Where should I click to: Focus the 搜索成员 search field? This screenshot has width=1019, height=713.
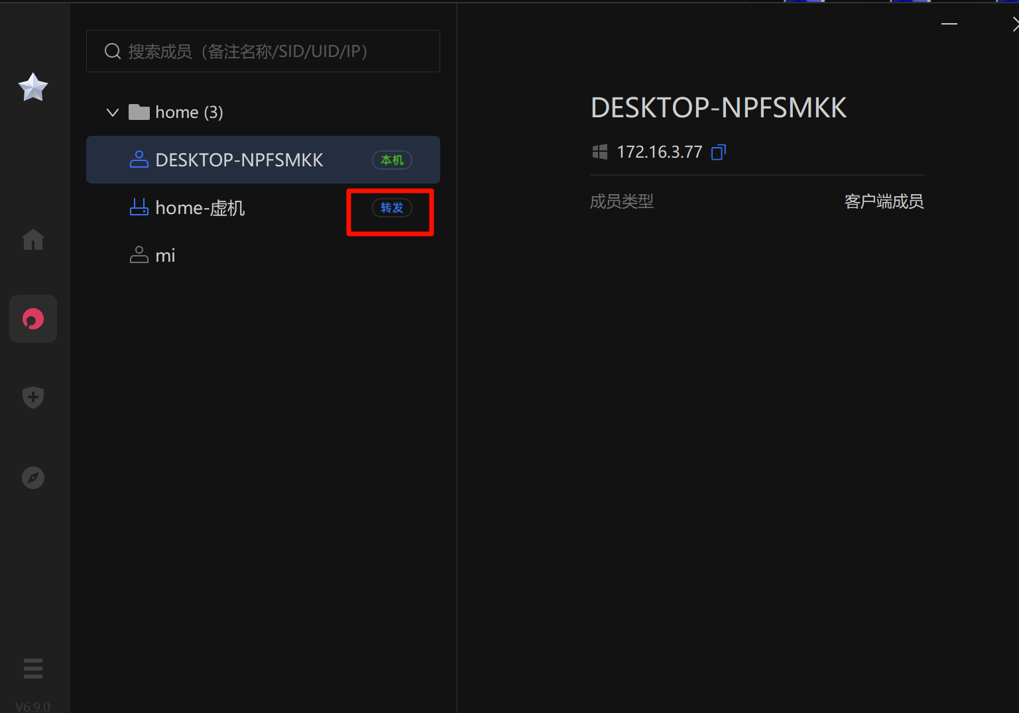click(x=263, y=51)
